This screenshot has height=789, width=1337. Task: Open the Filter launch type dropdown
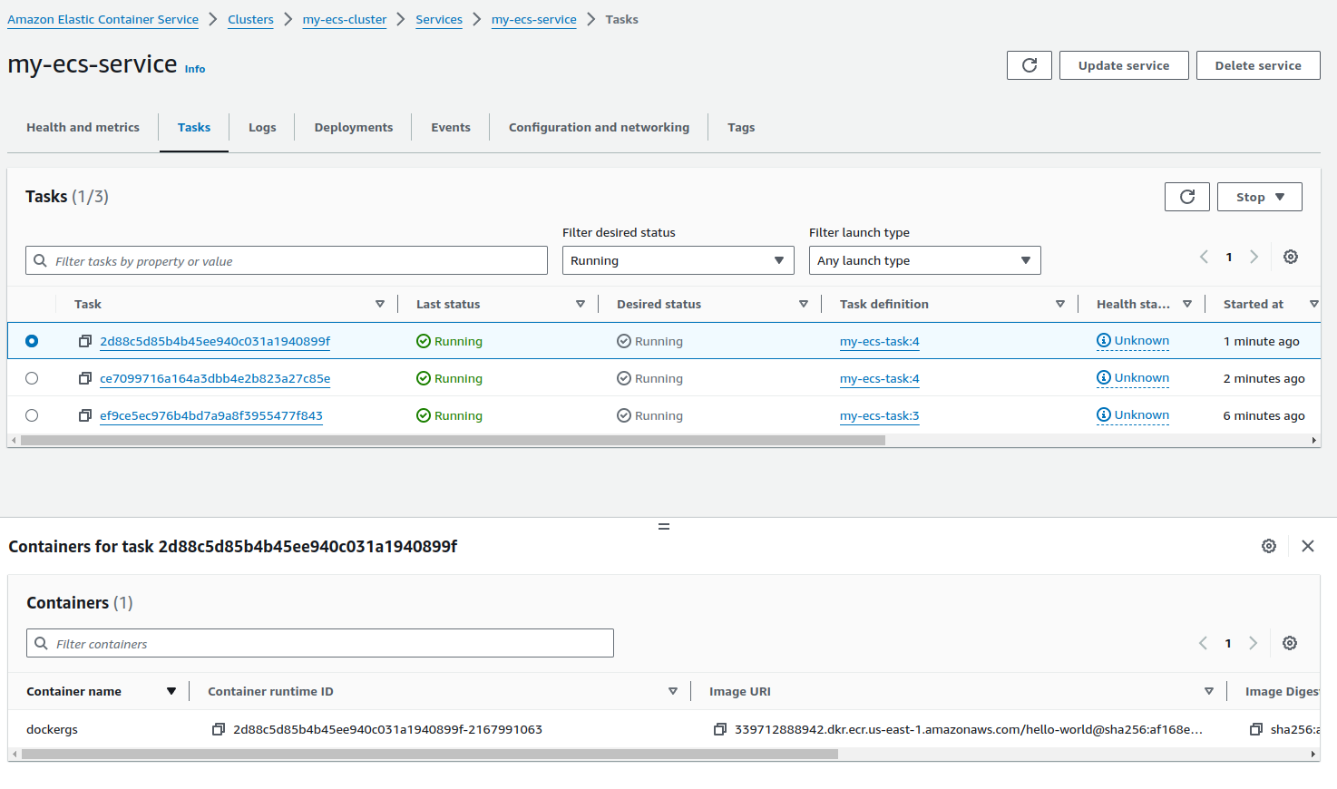pyautogui.click(x=925, y=260)
